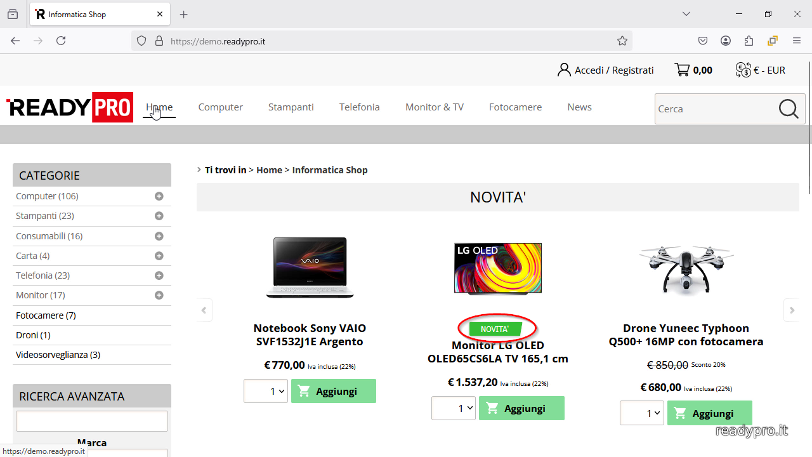Click the tracking protection shield icon

click(142, 41)
